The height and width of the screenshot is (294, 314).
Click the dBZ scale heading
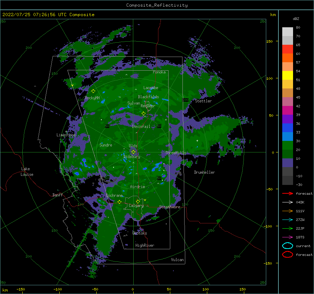pyautogui.click(x=296, y=19)
